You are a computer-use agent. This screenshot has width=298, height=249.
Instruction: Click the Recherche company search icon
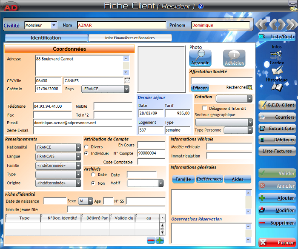249,88
